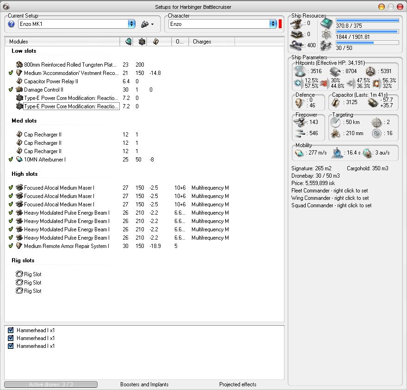407x390 pixels.
Task: Click Squad Commander - right click to set
Action: tap(331, 205)
